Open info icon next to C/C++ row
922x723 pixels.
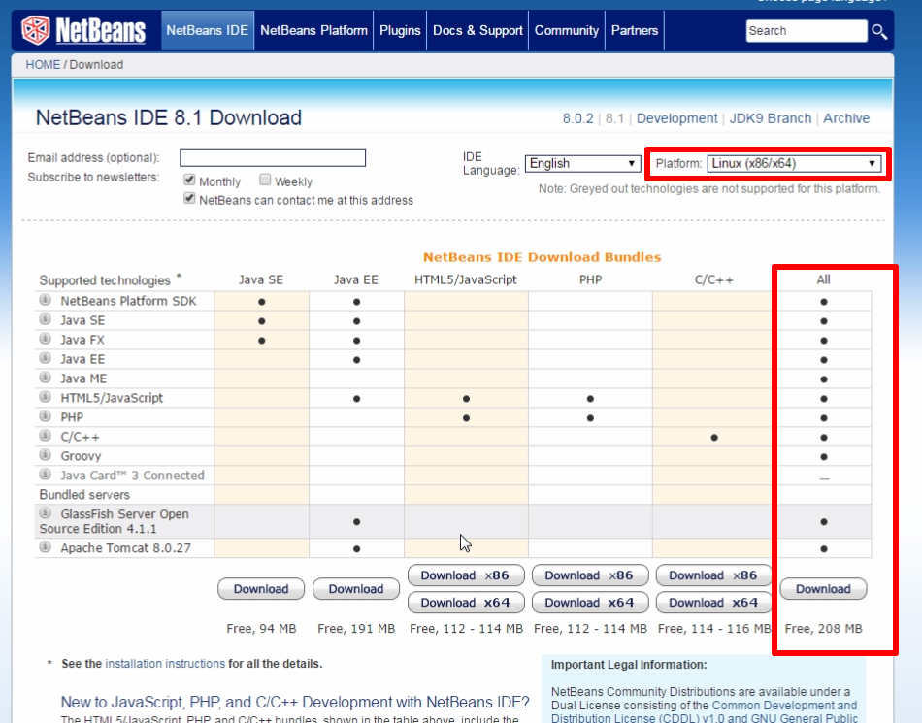point(46,436)
